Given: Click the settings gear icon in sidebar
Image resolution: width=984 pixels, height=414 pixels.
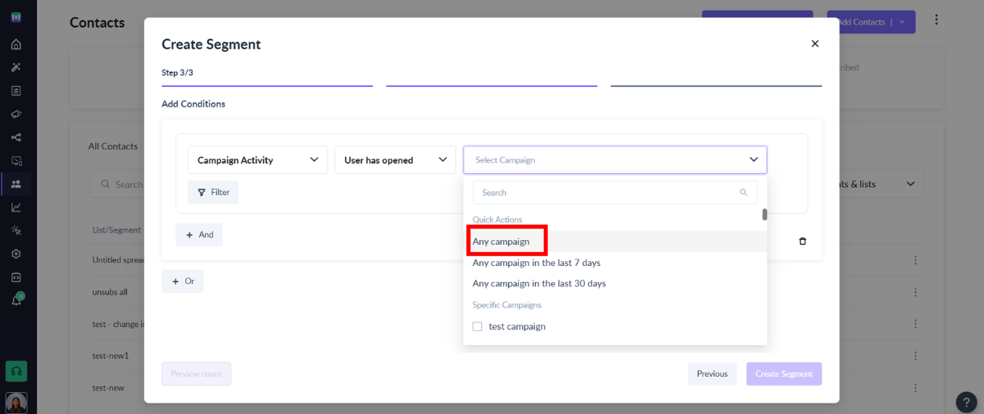Looking at the screenshot, I should [16, 254].
